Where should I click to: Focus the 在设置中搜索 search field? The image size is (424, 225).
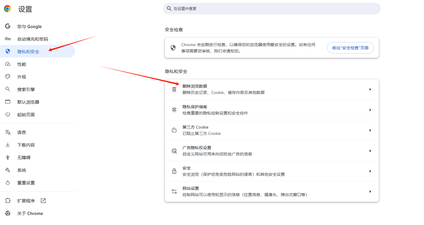pos(272,9)
